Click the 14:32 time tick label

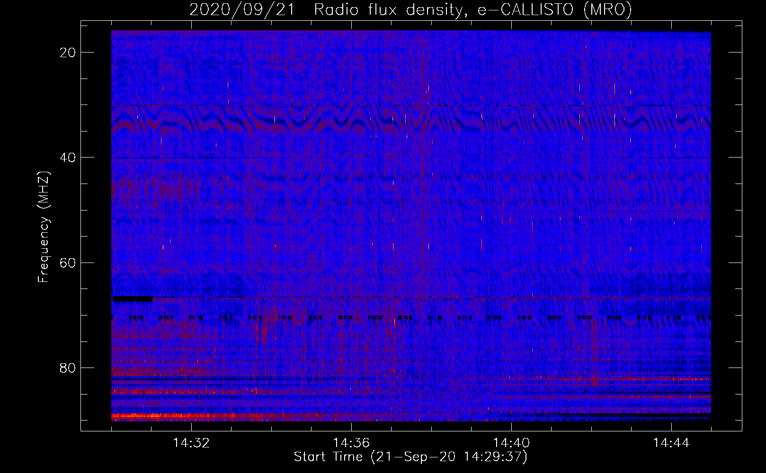pos(191,443)
